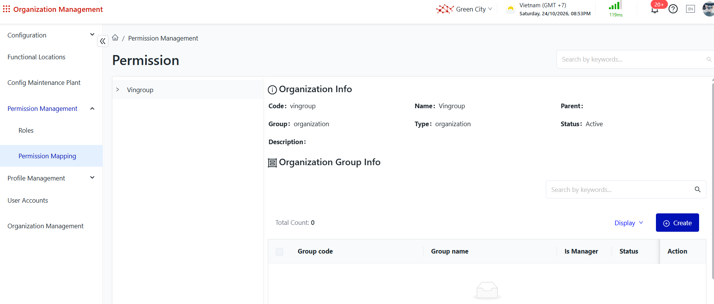Click the Green City logo icon
This screenshot has height=304, width=714.
445,9
